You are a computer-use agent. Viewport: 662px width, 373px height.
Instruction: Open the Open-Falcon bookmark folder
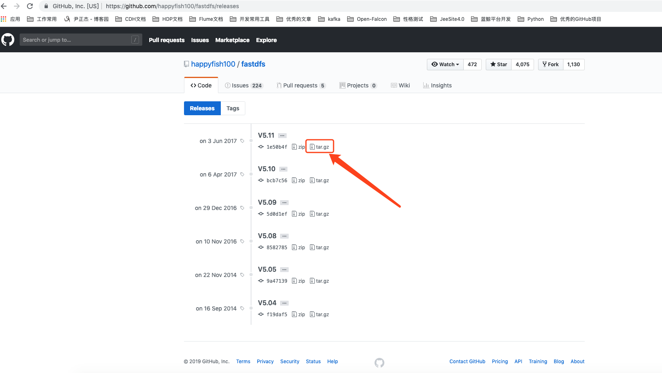[x=367, y=19]
